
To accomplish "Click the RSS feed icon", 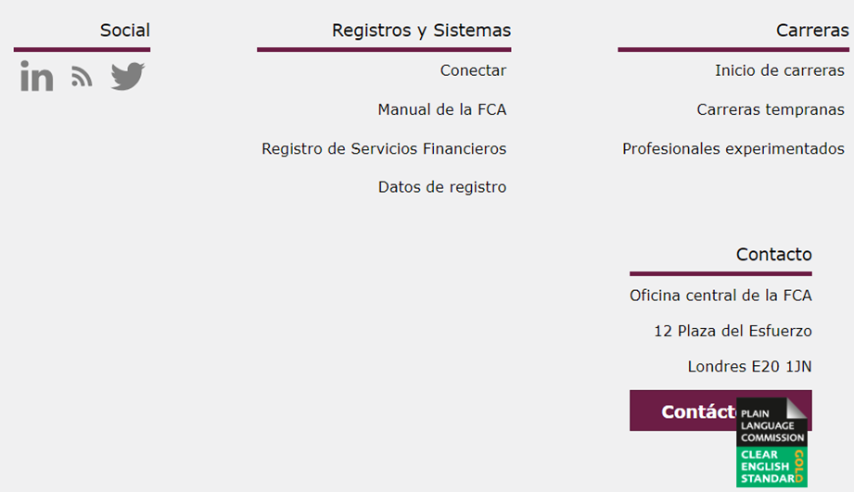I will coord(83,77).
